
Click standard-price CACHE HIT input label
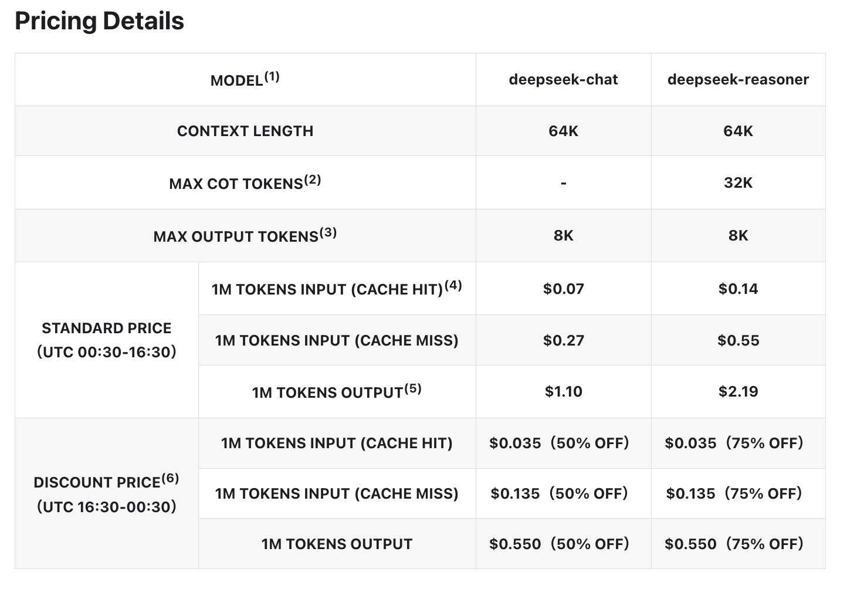point(337,288)
